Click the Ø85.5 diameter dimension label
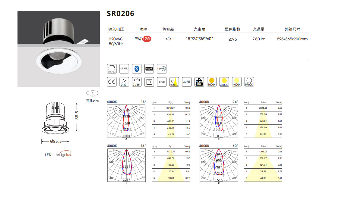This screenshot has height=206, width=345. pos(56,141)
